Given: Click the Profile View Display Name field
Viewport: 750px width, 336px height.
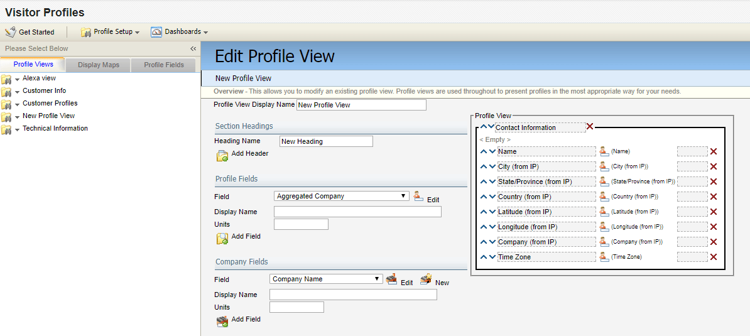Looking at the screenshot, I should [x=361, y=105].
